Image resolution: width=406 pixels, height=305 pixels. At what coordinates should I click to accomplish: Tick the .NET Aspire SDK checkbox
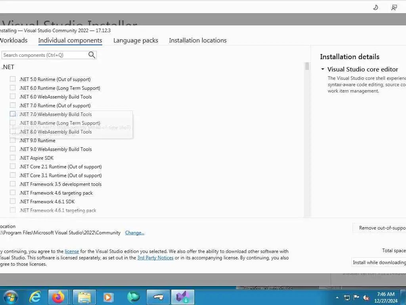click(x=12, y=157)
